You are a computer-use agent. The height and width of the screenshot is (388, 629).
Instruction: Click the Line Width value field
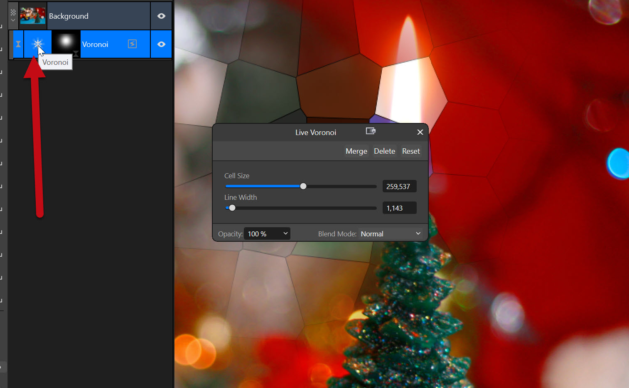pyautogui.click(x=399, y=208)
